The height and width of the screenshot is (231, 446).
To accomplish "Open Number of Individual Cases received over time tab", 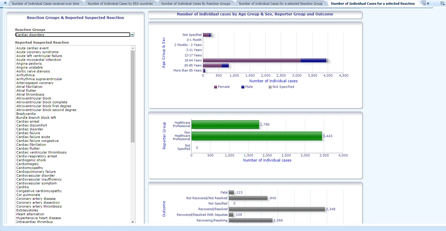I will [45, 4].
